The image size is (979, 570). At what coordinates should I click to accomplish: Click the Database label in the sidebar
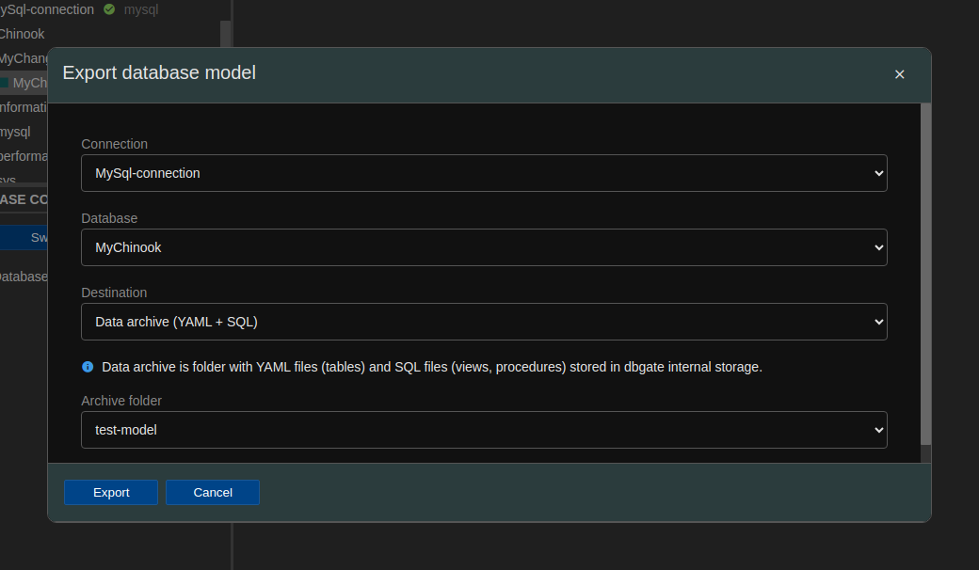[23, 277]
